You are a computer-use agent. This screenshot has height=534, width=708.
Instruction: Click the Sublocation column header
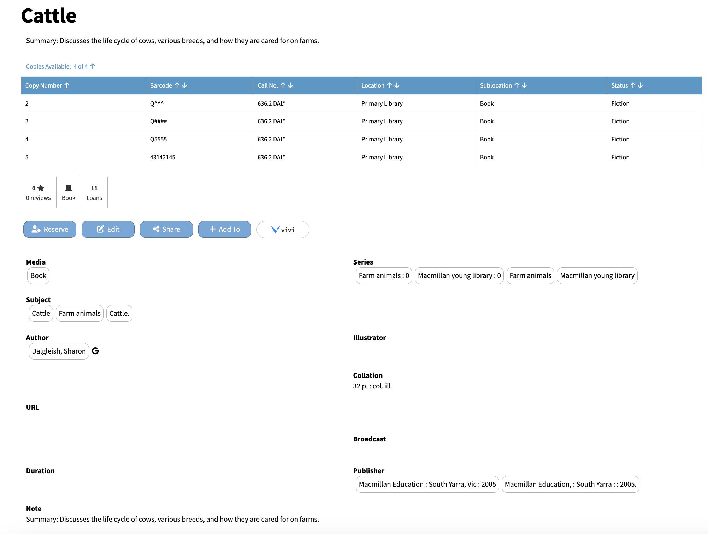pyautogui.click(x=495, y=85)
